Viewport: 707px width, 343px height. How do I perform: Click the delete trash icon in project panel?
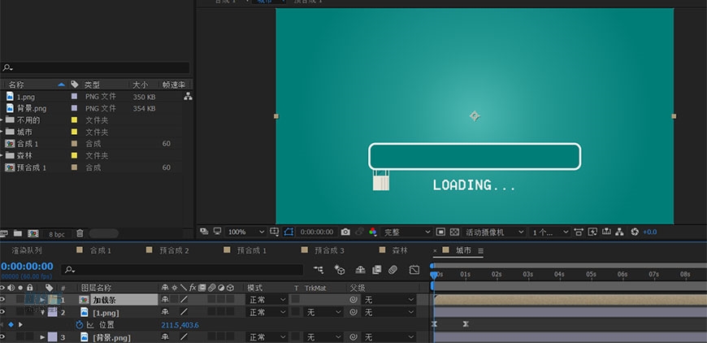[80, 233]
